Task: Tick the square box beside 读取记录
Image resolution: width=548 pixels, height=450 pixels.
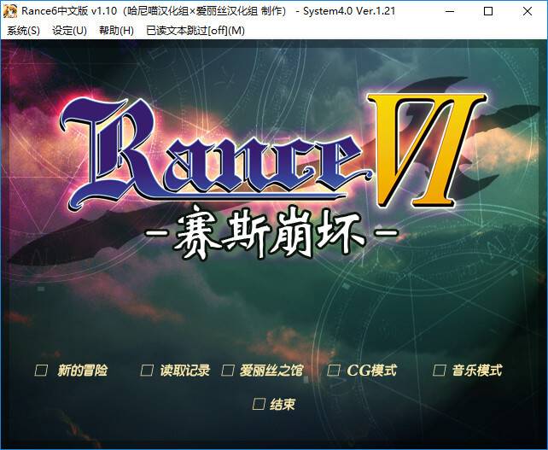Action: click(x=147, y=371)
